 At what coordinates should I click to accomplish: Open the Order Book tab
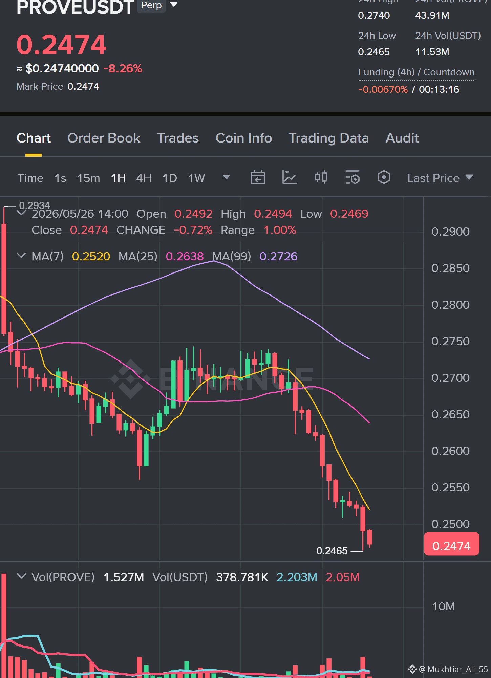pyautogui.click(x=104, y=138)
